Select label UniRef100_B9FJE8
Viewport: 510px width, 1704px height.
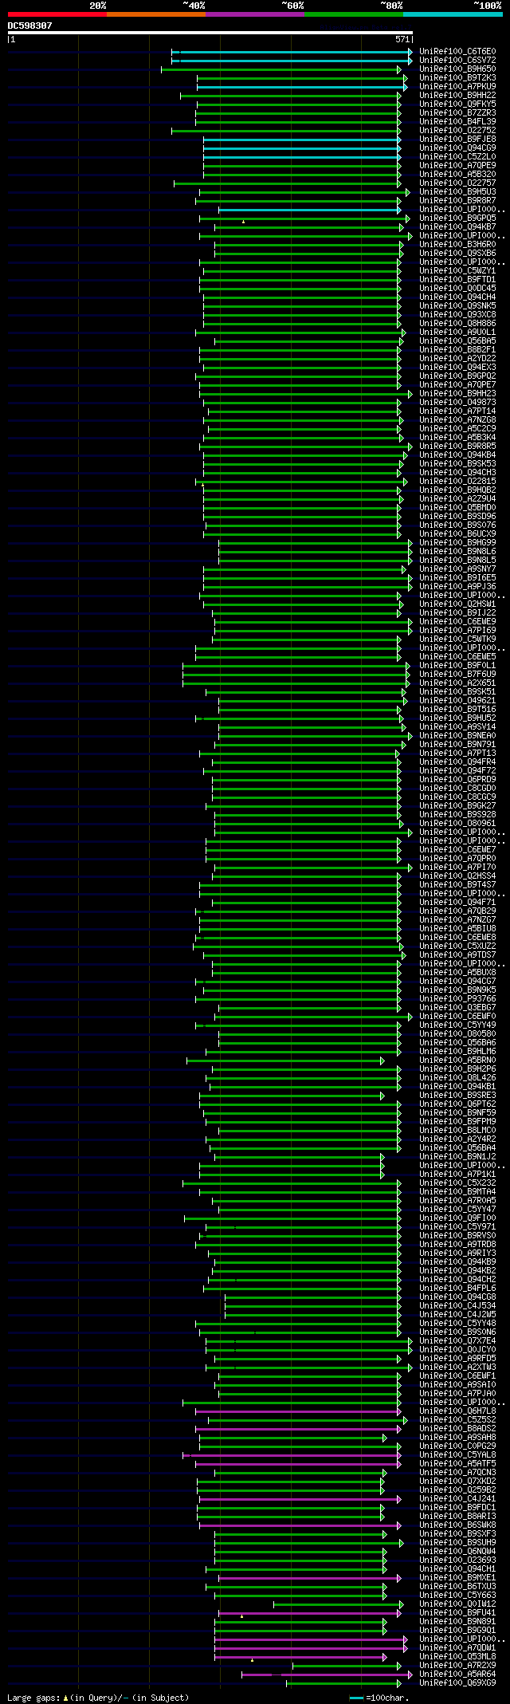pos(457,140)
